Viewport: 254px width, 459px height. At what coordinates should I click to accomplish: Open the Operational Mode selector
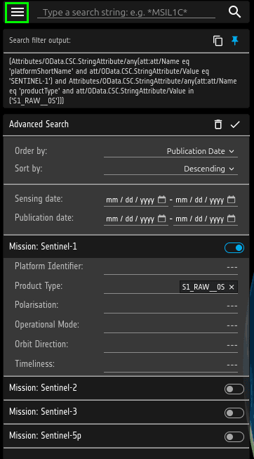pyautogui.click(x=171, y=325)
